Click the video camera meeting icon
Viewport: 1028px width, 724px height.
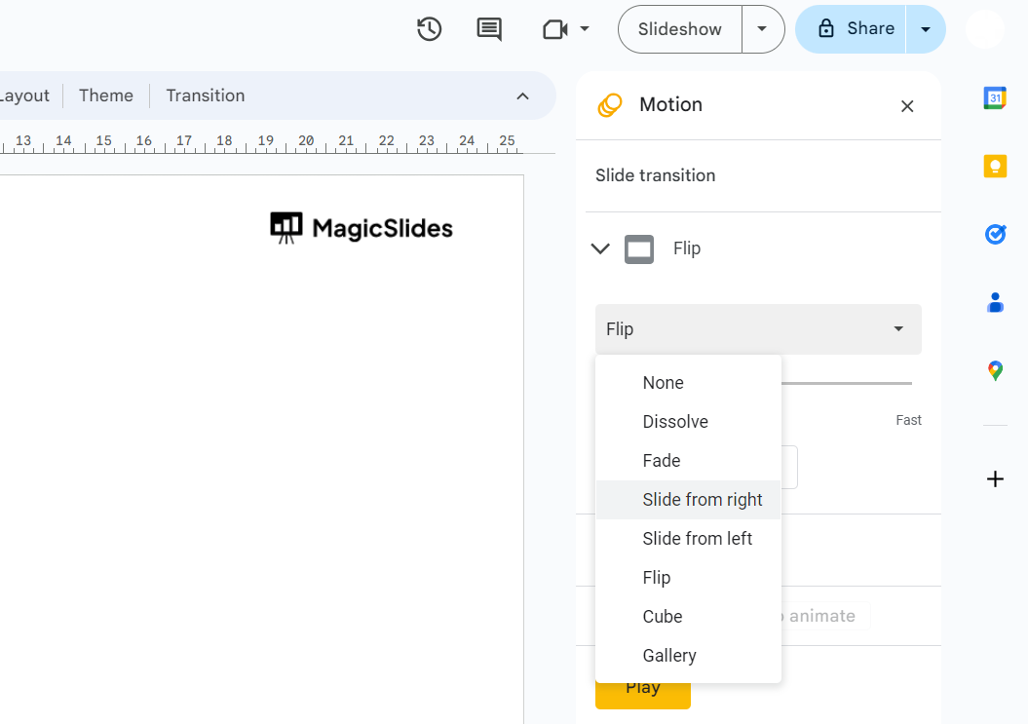pos(555,29)
